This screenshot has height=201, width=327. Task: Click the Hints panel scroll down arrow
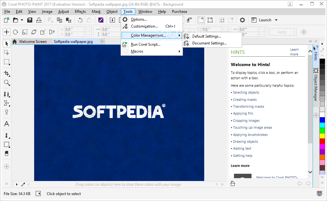click(x=310, y=172)
